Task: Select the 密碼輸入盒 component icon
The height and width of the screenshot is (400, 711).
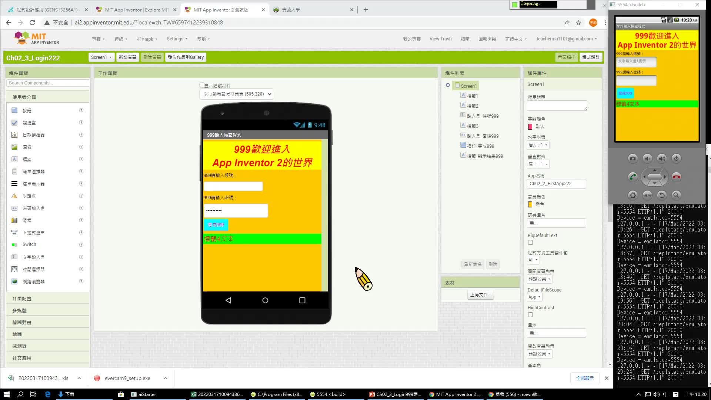Action: click(x=14, y=208)
